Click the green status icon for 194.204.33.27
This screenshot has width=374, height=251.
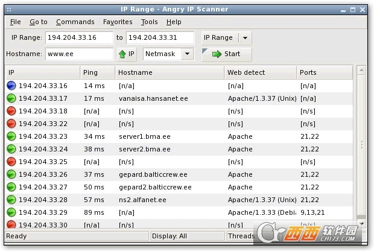coord(11,186)
